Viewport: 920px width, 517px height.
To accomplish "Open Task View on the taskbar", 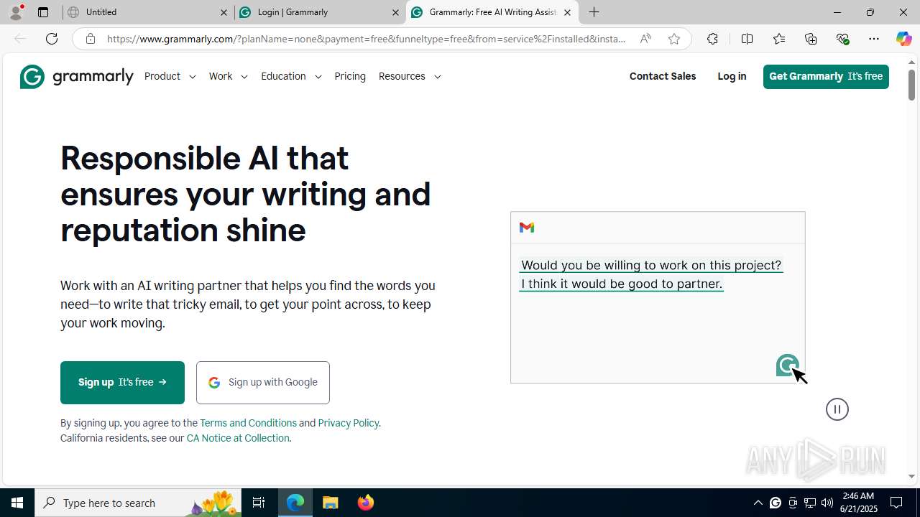I will pos(259,503).
